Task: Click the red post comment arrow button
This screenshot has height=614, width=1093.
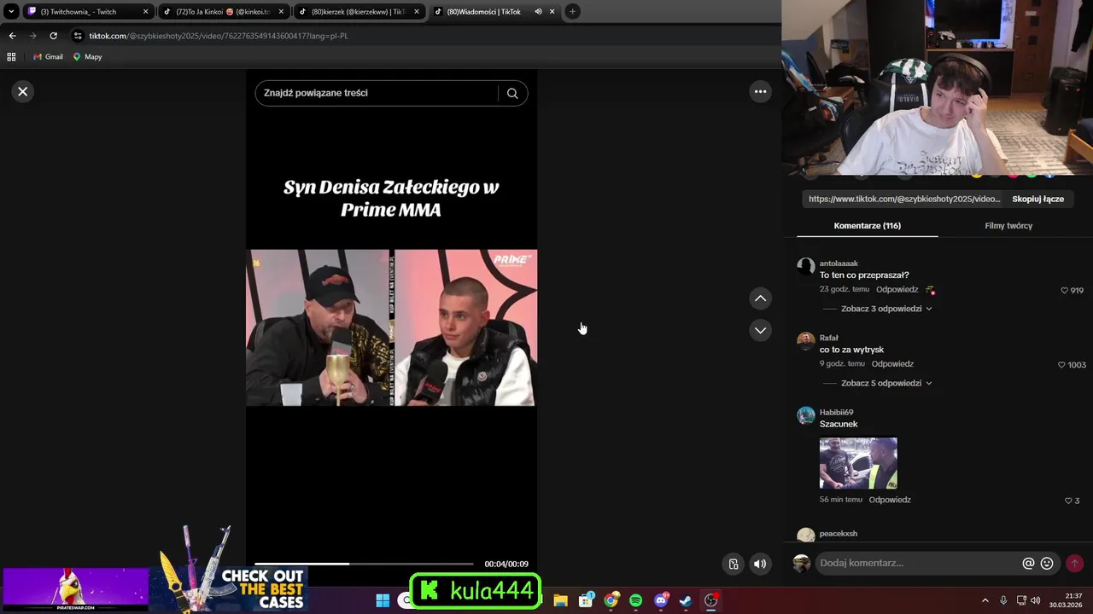Action: coord(1074,564)
